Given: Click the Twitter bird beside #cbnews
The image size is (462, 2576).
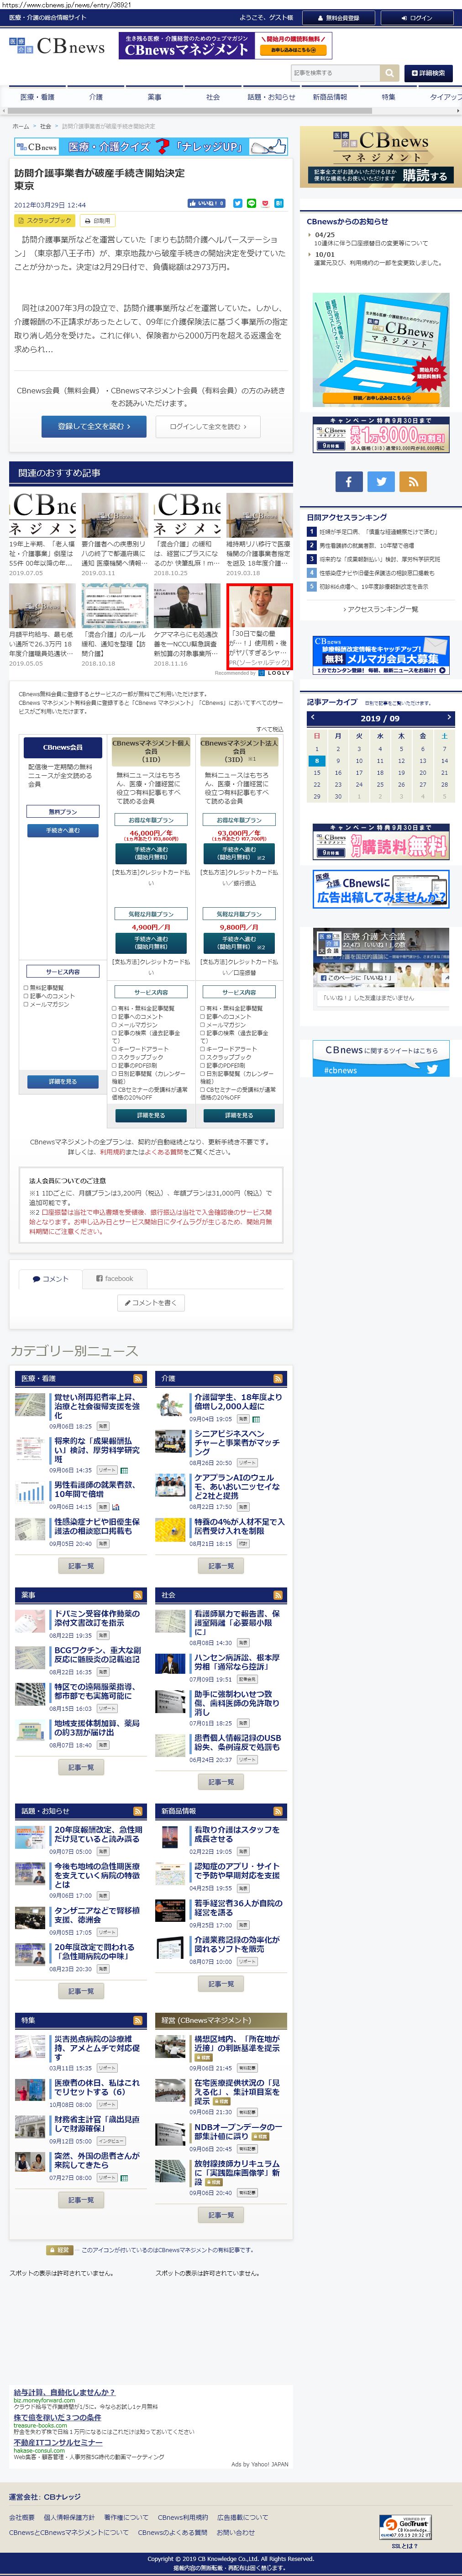Looking at the screenshot, I should click(432, 1069).
